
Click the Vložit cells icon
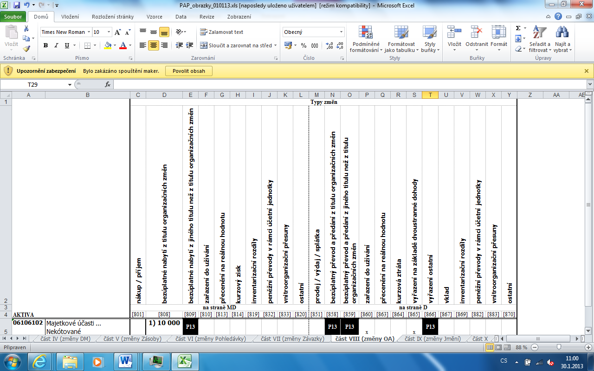(x=454, y=32)
